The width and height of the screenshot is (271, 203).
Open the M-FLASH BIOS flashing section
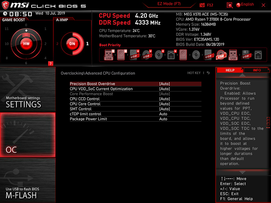[28, 181]
